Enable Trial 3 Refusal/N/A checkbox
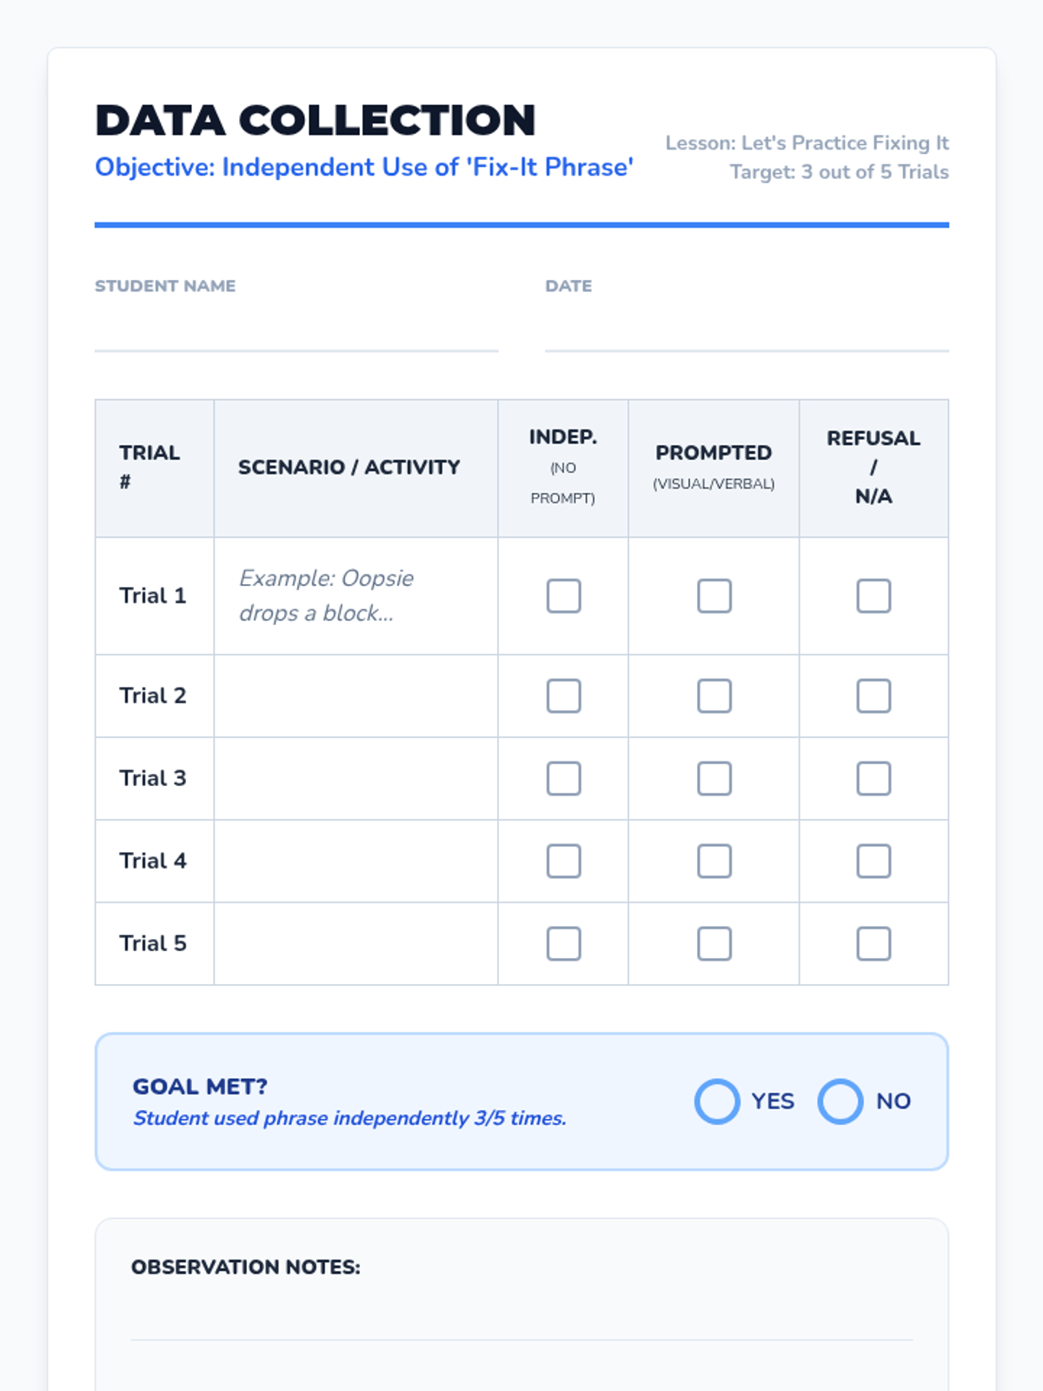 coord(874,779)
